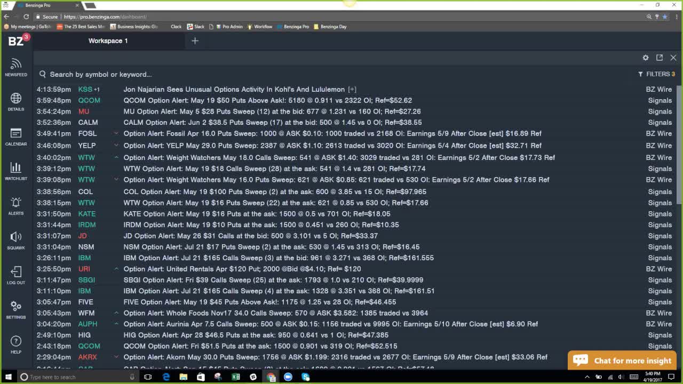Screen dimensions: 683x384
Task: Toggle chevron on the WFM Whole Foods row
Action: (116, 313)
